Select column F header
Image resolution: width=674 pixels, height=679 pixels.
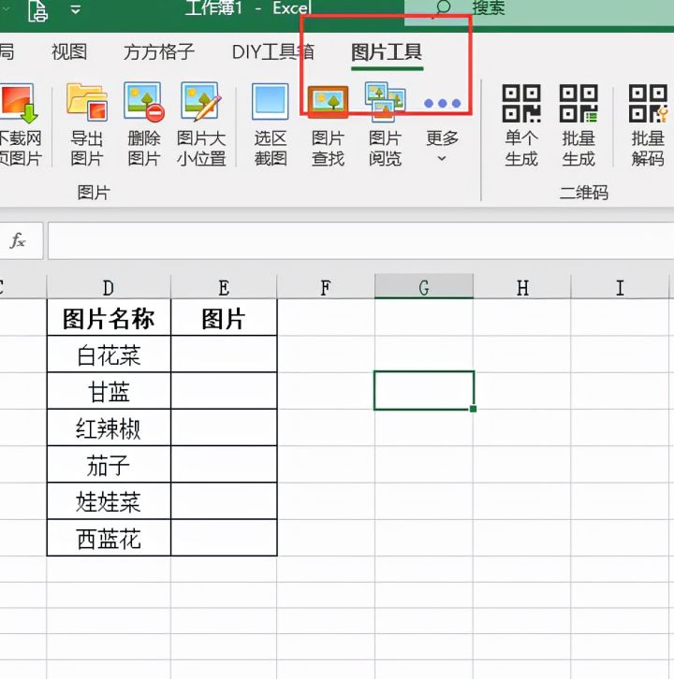326,287
